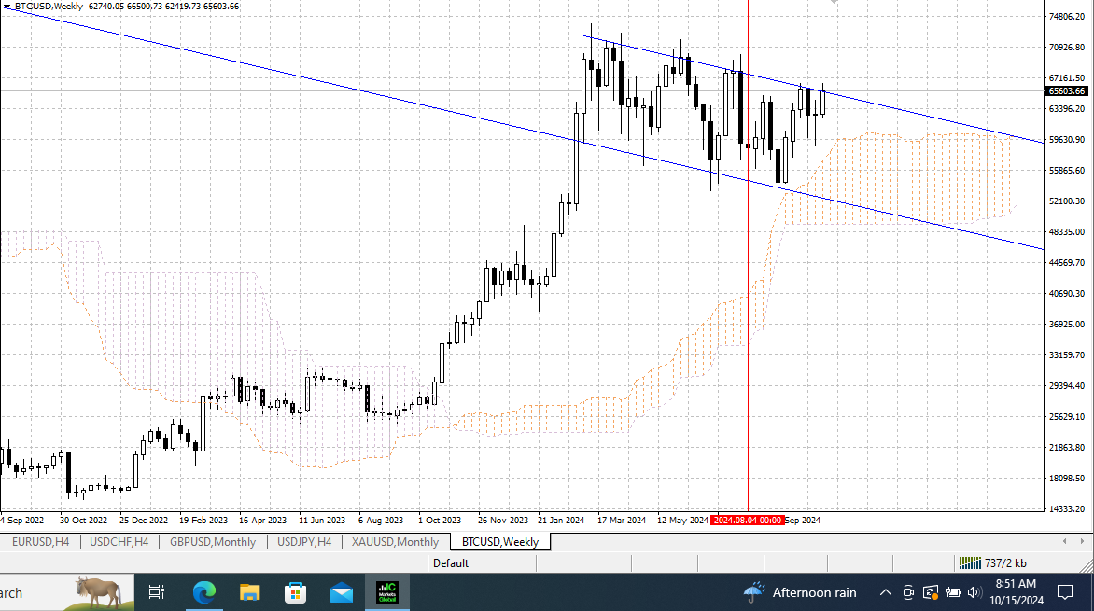Select the GBPUSD,Monthly chart tab

pos(213,542)
